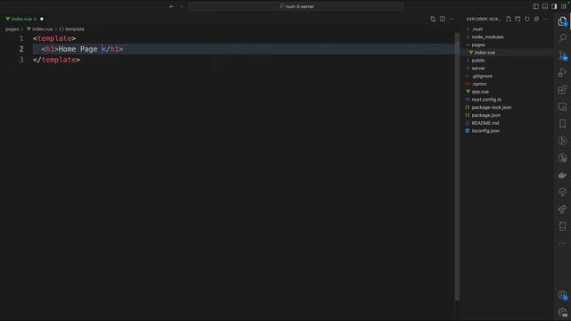
Task: Collapse all folders in the Explorer
Action: [536, 19]
